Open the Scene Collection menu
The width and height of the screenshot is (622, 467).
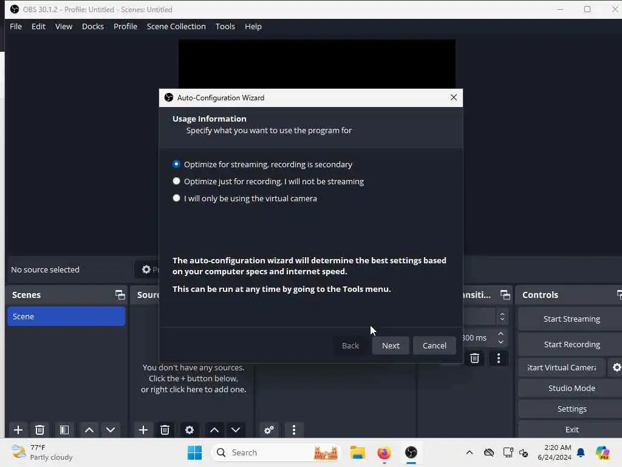coord(176,26)
